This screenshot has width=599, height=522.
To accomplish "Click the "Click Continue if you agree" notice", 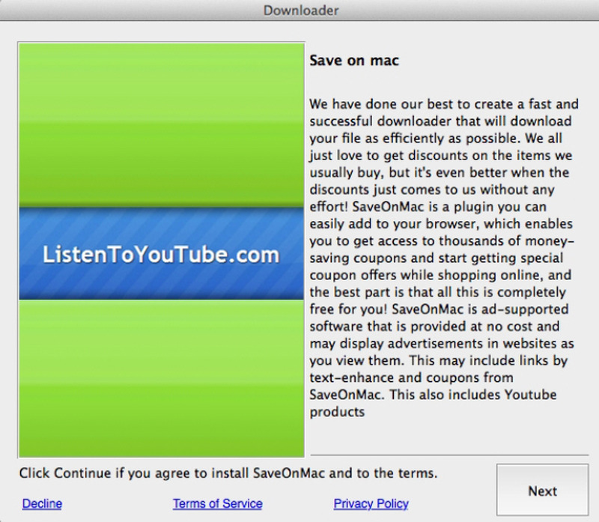I will click(228, 473).
